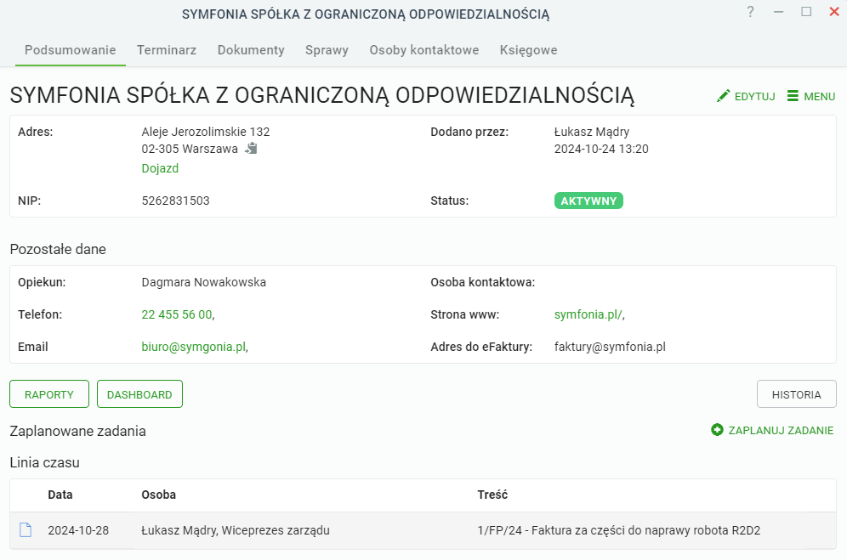Sort by the Osoba column header

(x=158, y=495)
